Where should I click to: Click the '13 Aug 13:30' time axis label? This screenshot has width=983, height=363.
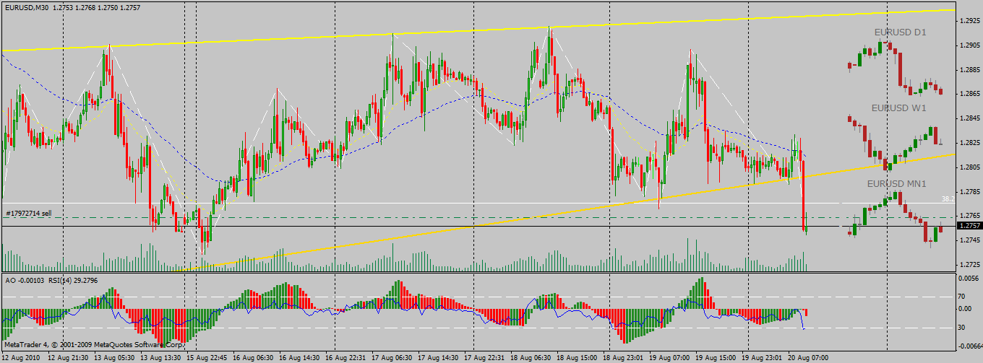(x=162, y=357)
